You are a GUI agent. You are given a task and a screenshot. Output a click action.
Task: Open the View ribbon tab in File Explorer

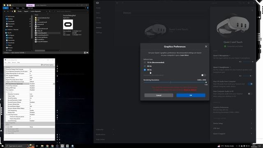tap(23, 8)
